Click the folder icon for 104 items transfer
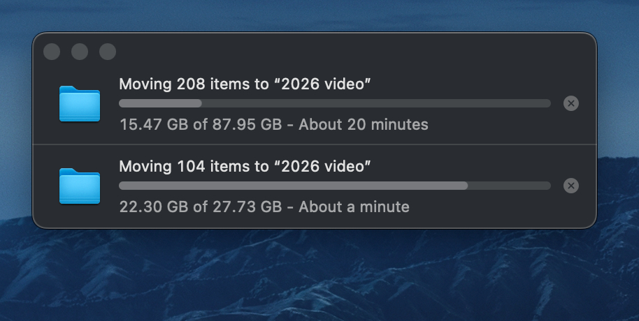Screen dimensions: 639x321 [80, 186]
